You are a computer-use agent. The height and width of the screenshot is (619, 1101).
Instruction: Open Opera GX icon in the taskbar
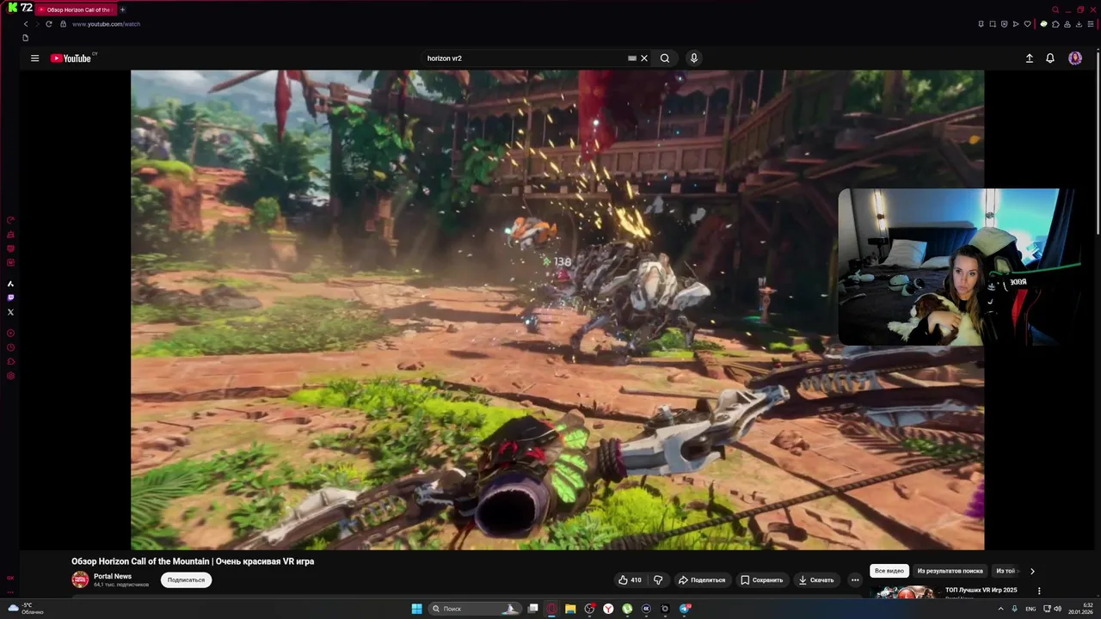(551, 609)
